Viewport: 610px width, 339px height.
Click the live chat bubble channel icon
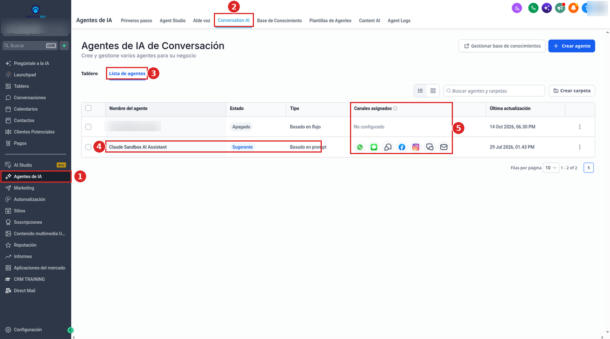click(388, 147)
